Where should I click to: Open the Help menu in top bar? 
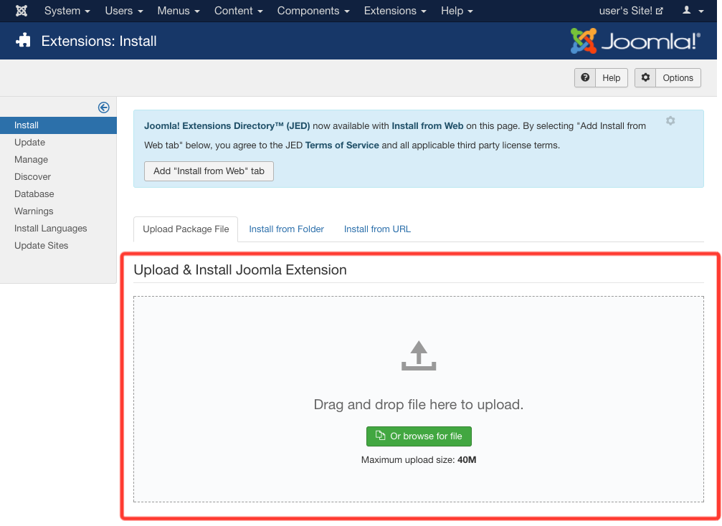[x=457, y=11]
